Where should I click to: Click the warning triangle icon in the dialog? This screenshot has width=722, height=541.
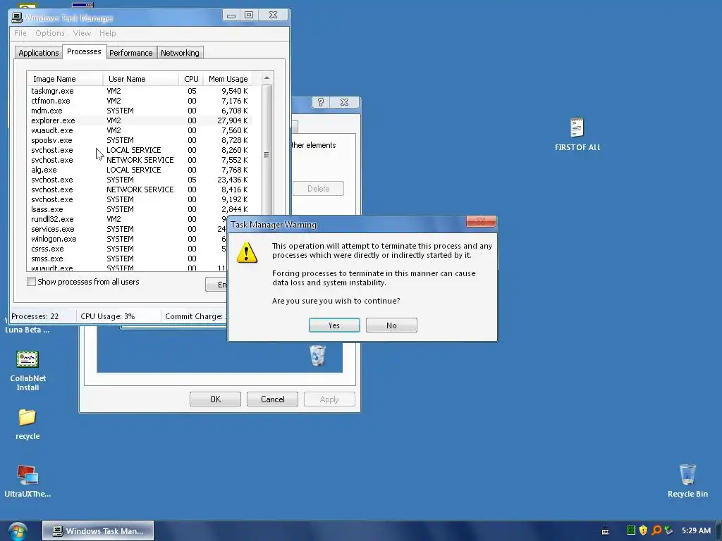[247, 253]
